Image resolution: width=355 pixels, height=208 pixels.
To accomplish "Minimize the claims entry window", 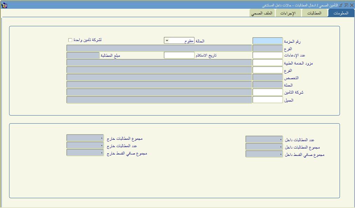I will tap(341, 5).
